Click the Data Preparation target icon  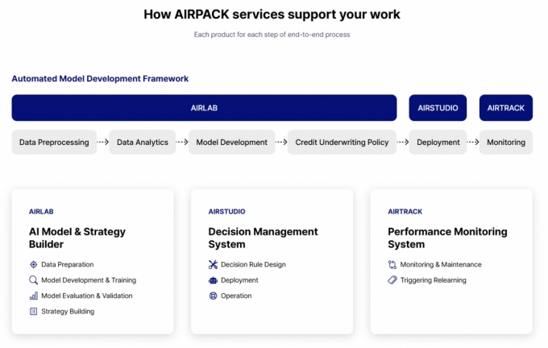point(33,264)
